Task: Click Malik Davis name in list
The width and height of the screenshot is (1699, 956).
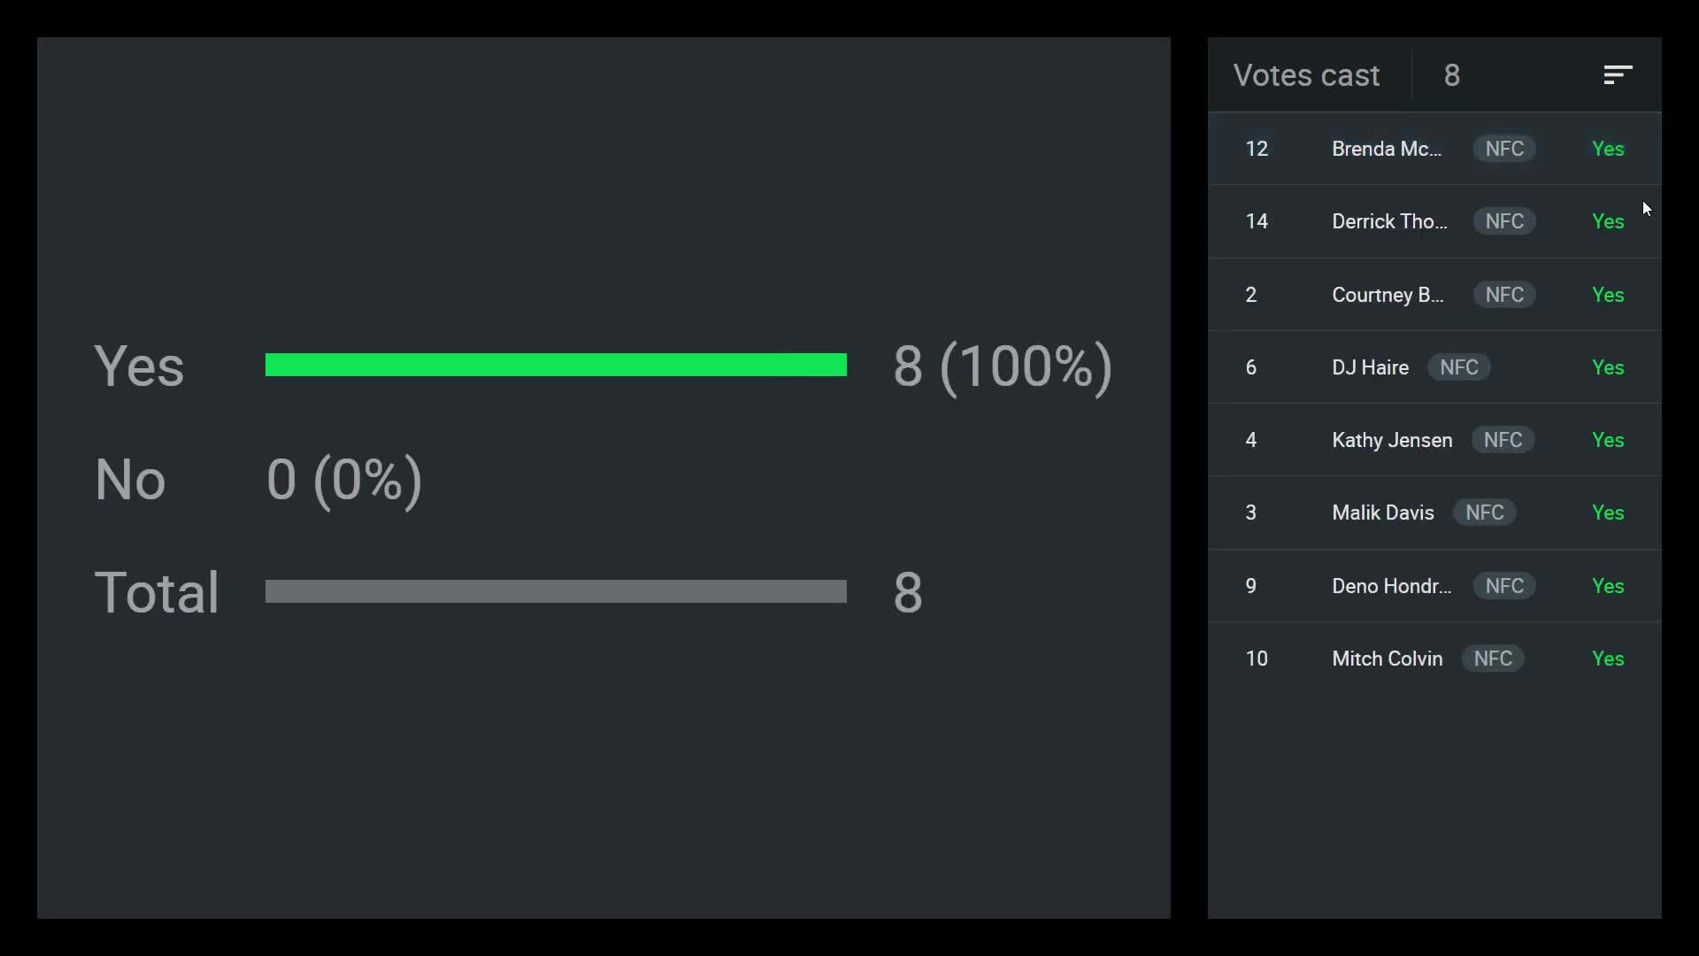Action: (1382, 513)
